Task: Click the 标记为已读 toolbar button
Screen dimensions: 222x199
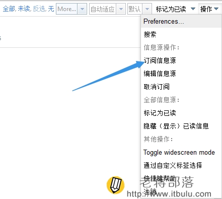Action: 171,9
